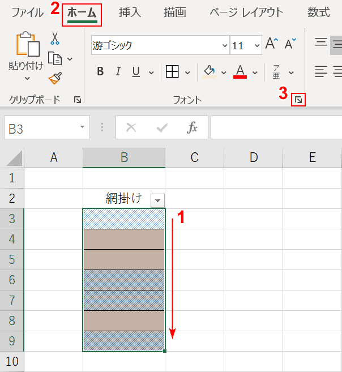This screenshot has width=342, height=372.
Task: Expand phonetic guide options arrow
Action: coord(291,72)
